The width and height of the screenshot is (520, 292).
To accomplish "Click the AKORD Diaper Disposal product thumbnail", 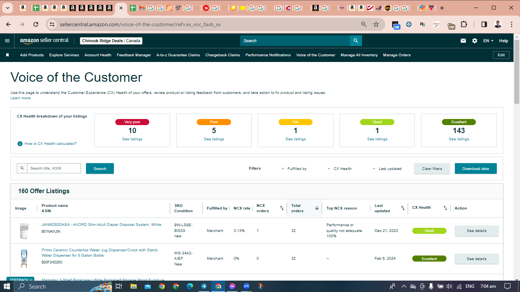I will click(x=24, y=231).
